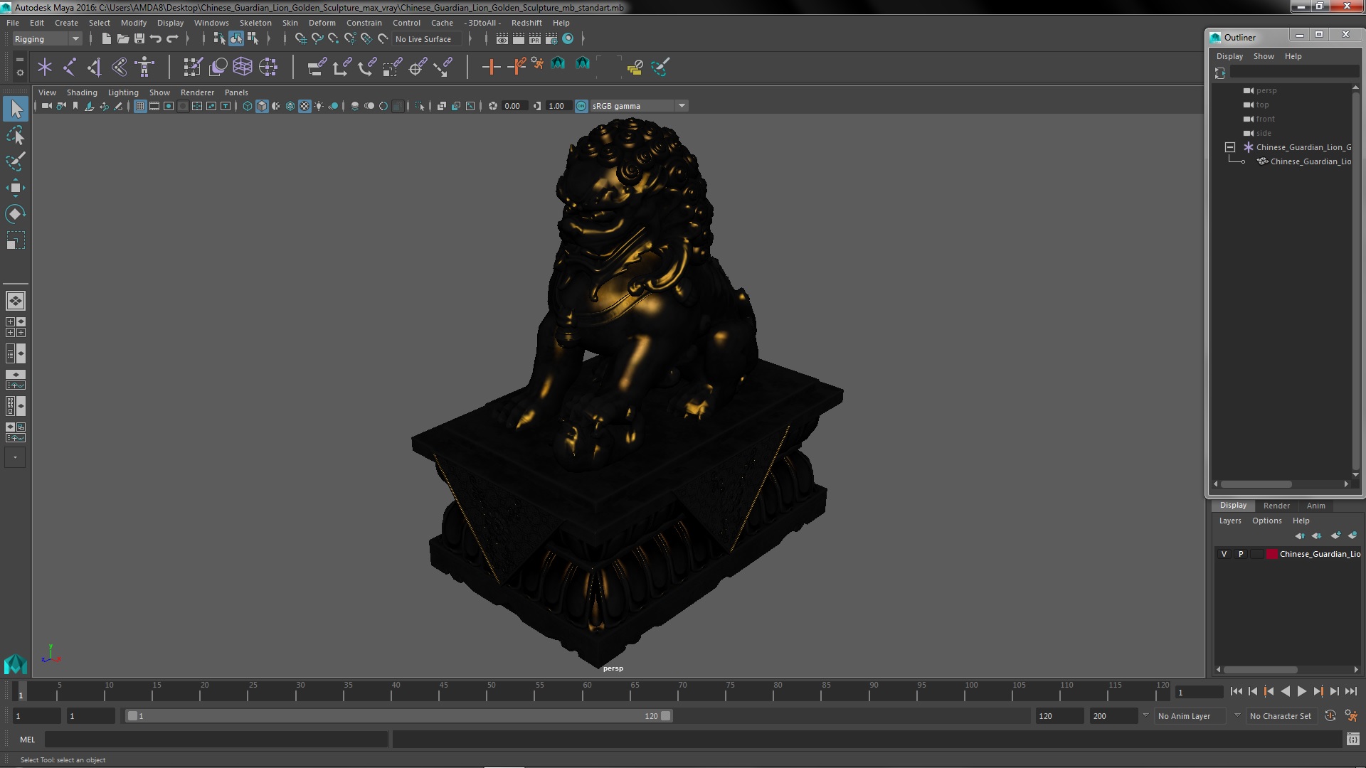Click the Save scene icon

coord(139,39)
